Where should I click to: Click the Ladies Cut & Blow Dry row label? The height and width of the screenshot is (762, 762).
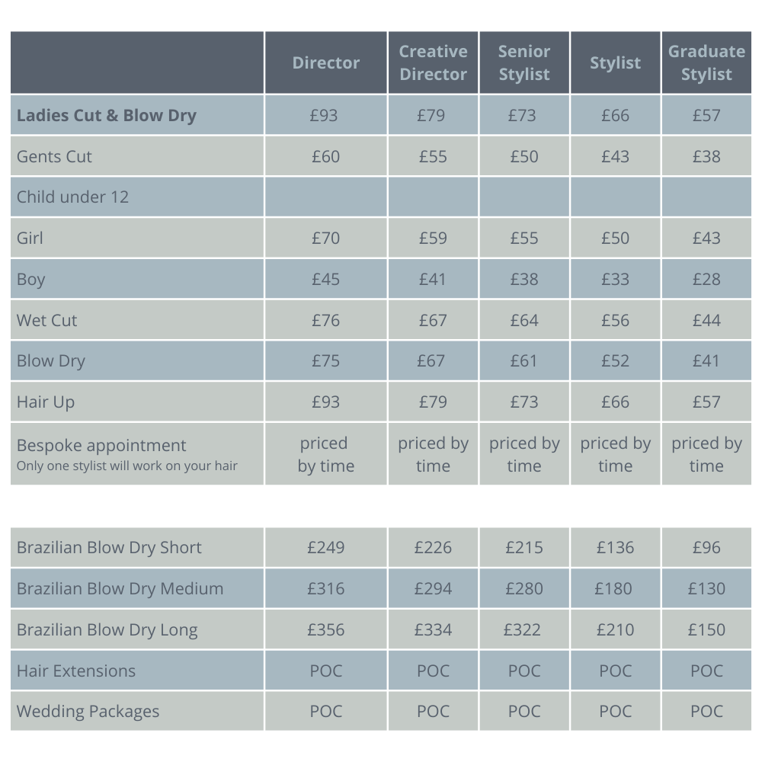tap(107, 116)
